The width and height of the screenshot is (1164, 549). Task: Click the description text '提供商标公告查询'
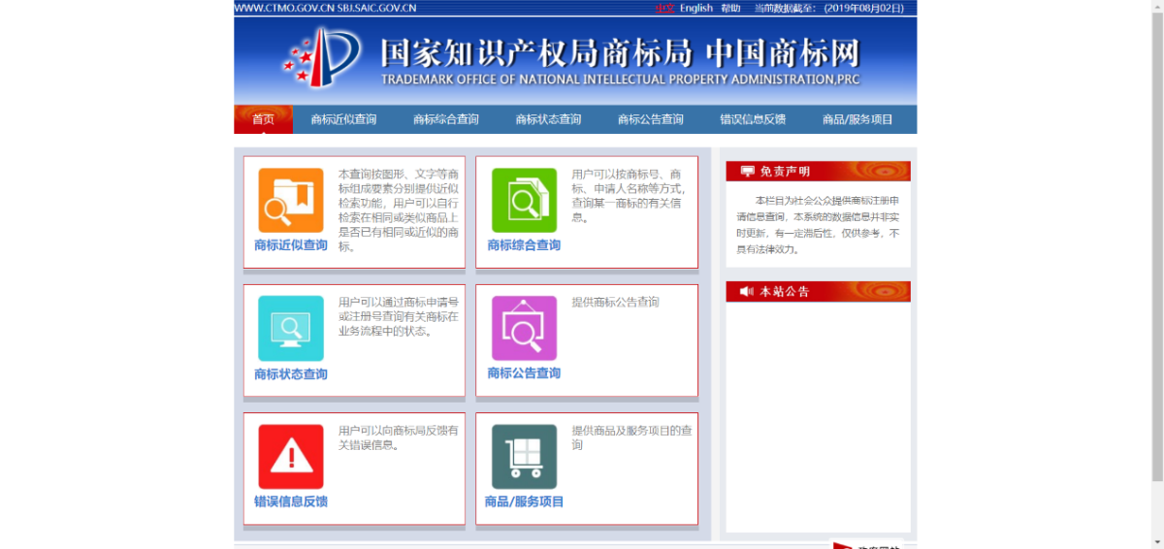point(615,303)
